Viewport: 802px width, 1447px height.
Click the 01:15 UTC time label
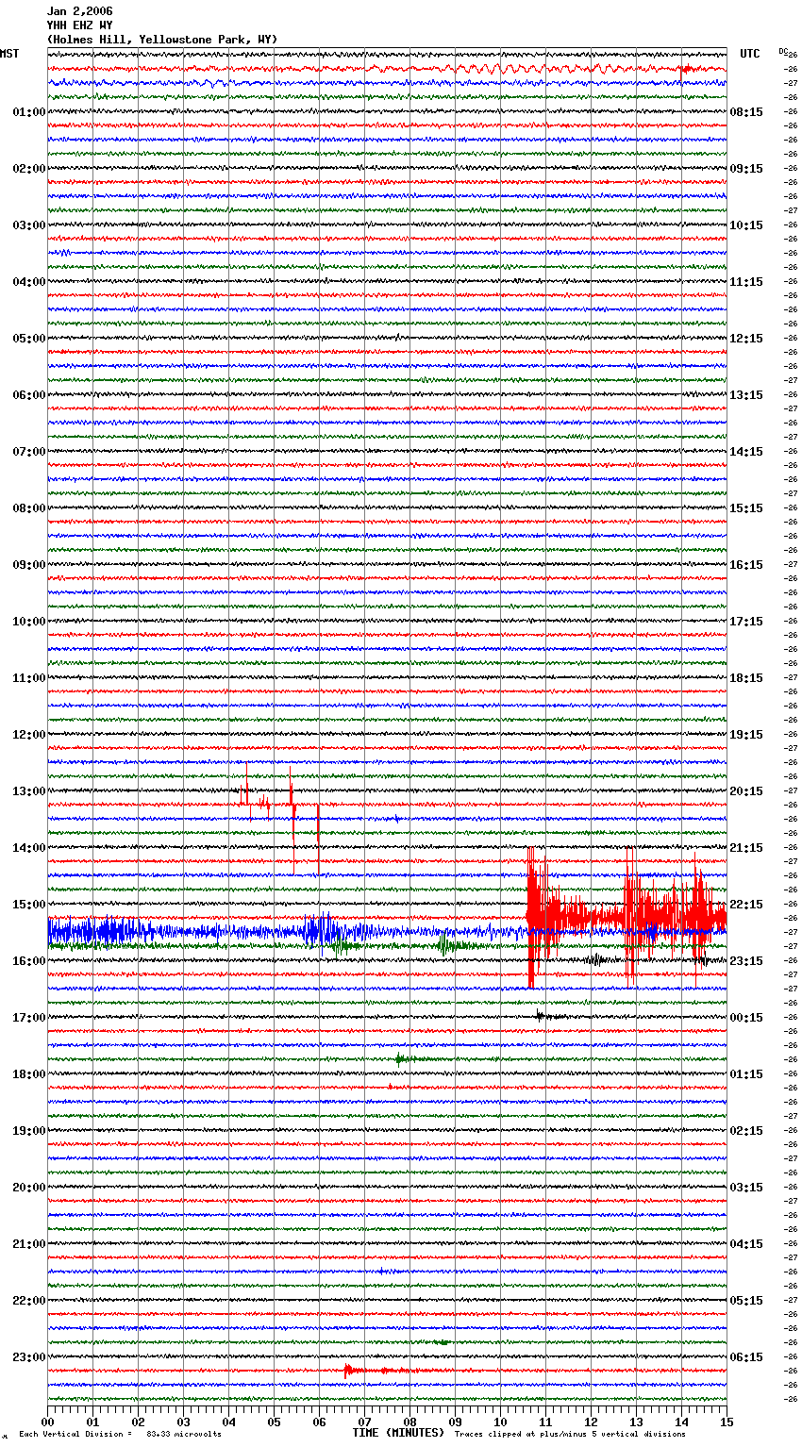coord(746,1074)
